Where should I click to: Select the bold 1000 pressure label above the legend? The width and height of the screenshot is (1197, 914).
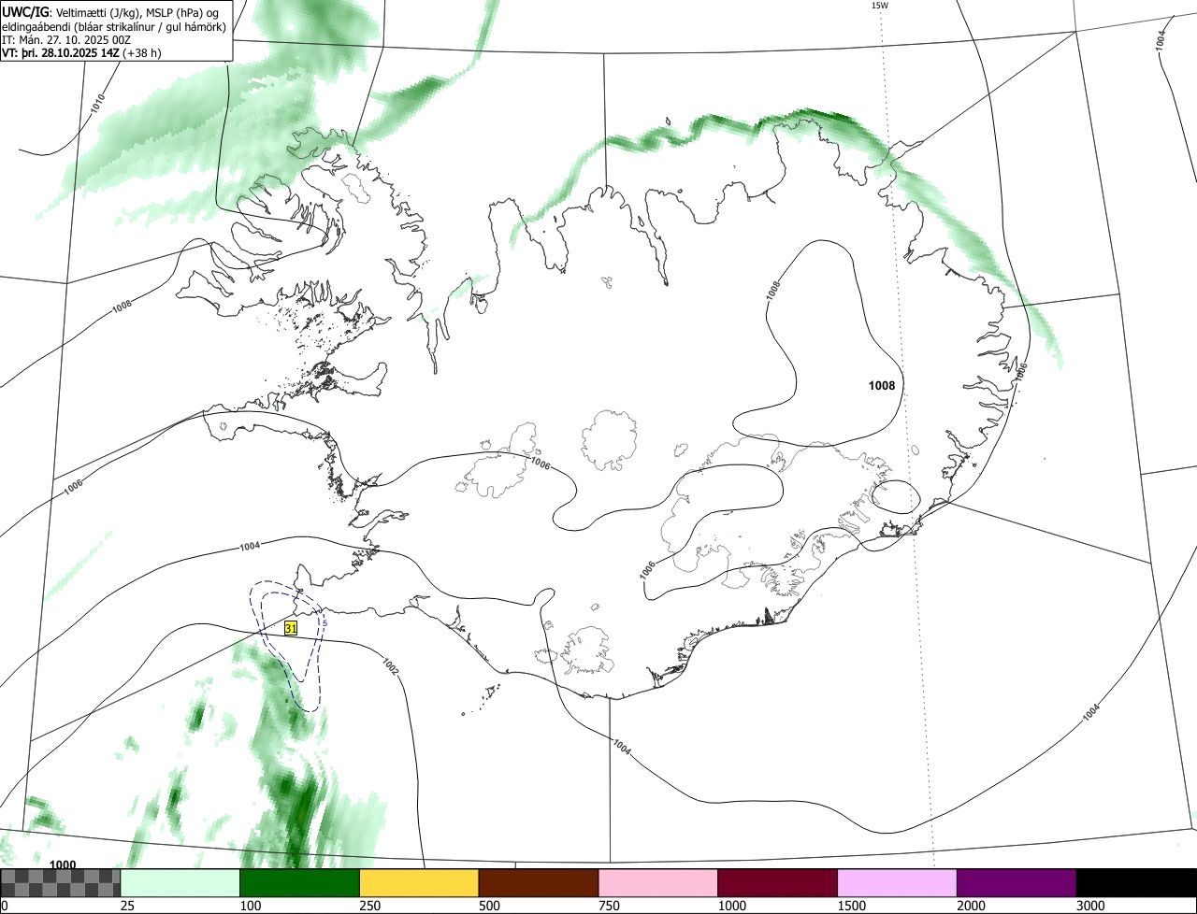(x=63, y=864)
